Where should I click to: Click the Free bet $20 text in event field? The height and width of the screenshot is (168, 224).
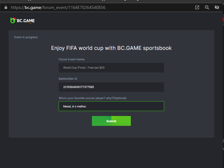tap(96, 68)
